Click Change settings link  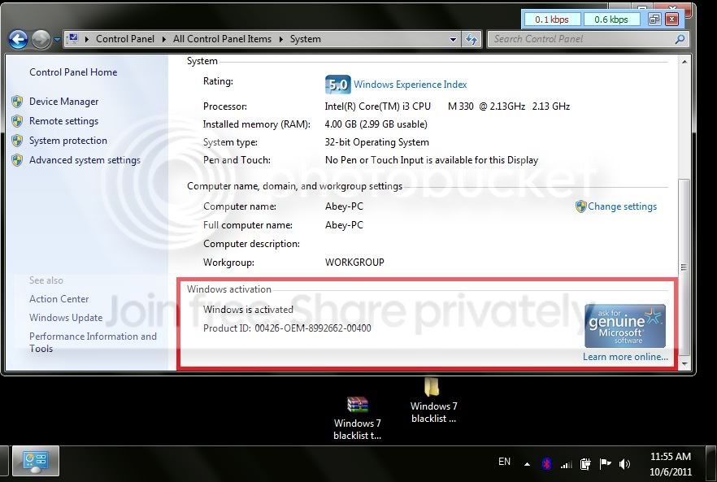[x=622, y=206]
